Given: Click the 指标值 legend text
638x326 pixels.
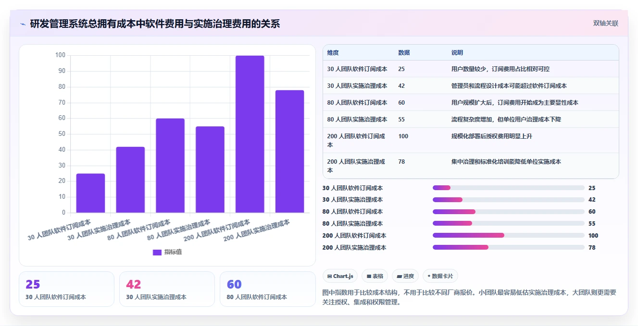Looking at the screenshot, I should [x=173, y=252].
